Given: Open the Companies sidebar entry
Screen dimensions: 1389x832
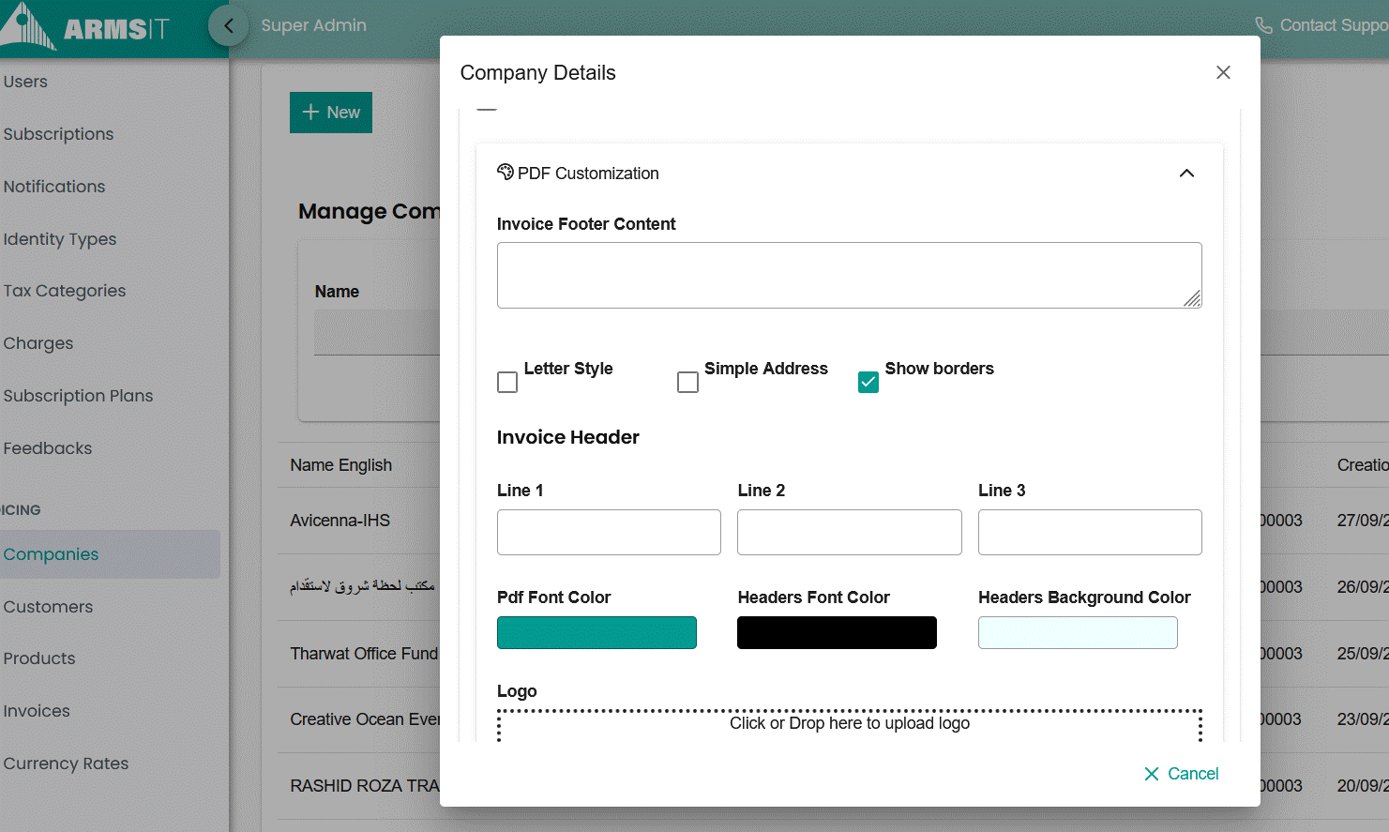Looking at the screenshot, I should [x=51, y=553].
